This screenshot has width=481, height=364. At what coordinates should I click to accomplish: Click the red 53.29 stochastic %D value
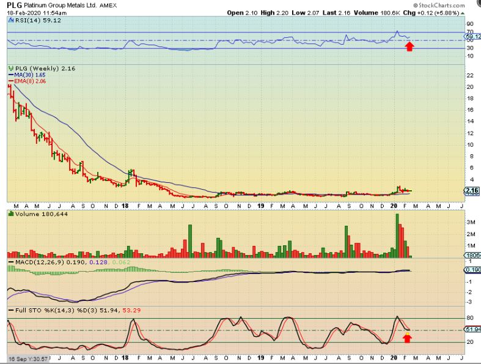coord(131,311)
